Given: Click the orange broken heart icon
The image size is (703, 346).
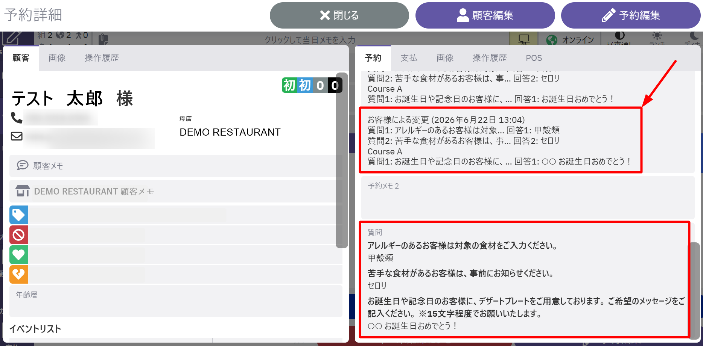Looking at the screenshot, I should tap(18, 275).
